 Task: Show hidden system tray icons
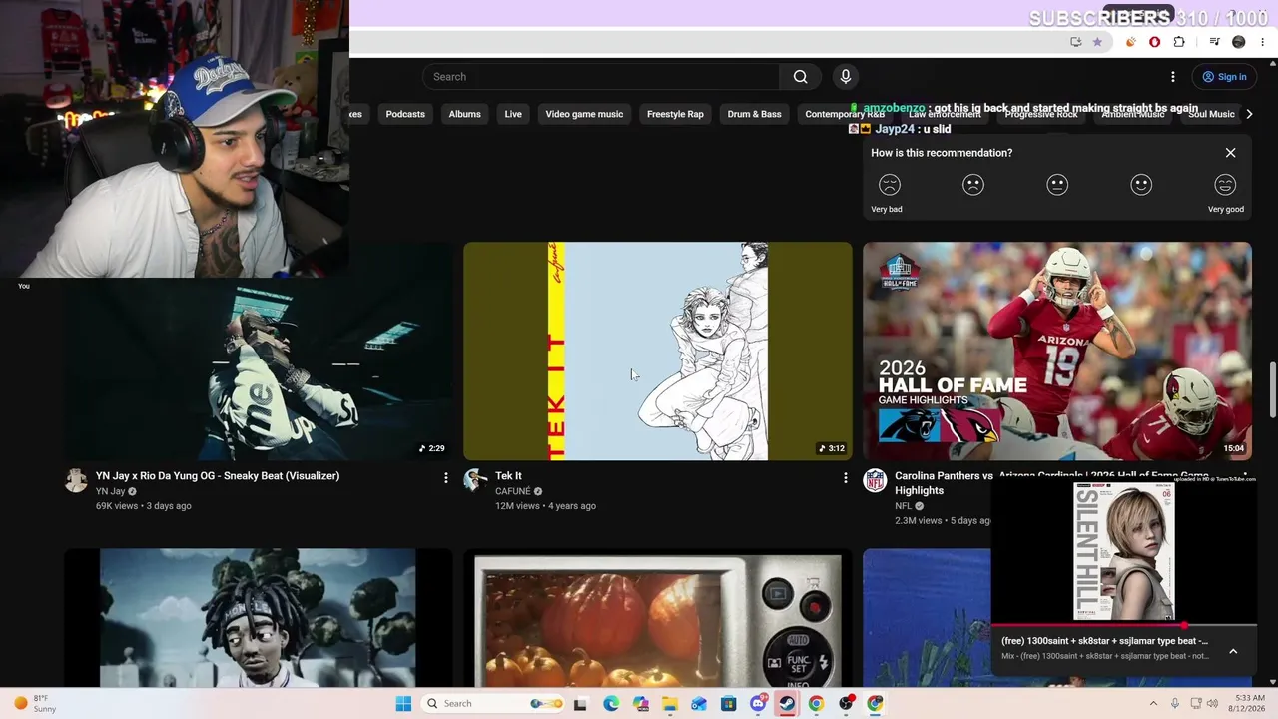point(1153,704)
